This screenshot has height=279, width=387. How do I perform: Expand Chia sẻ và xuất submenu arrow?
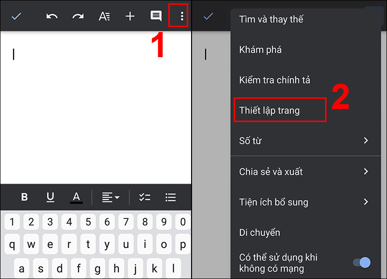(366, 171)
